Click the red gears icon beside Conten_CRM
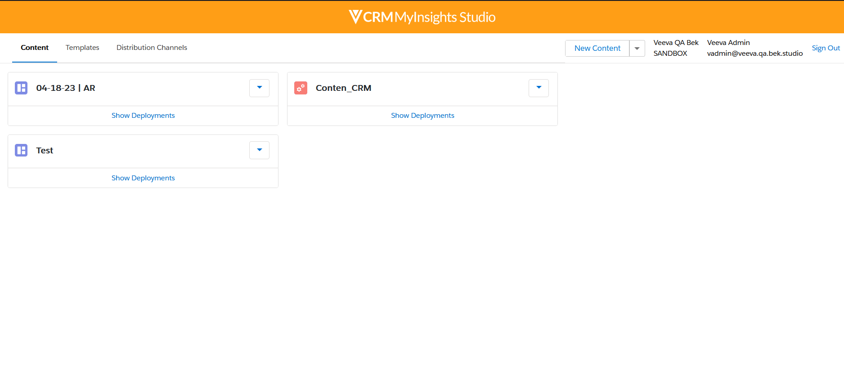This screenshot has width=844, height=376. click(301, 88)
